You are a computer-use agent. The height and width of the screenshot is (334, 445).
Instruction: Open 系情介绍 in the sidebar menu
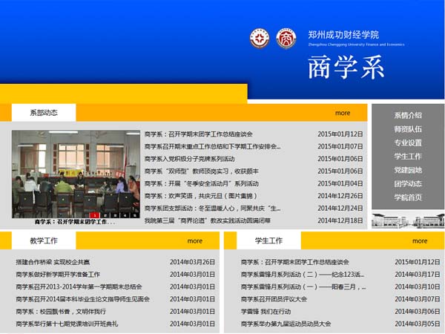pyautogui.click(x=408, y=116)
